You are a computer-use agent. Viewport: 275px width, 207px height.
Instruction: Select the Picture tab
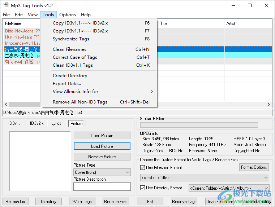point(76,124)
